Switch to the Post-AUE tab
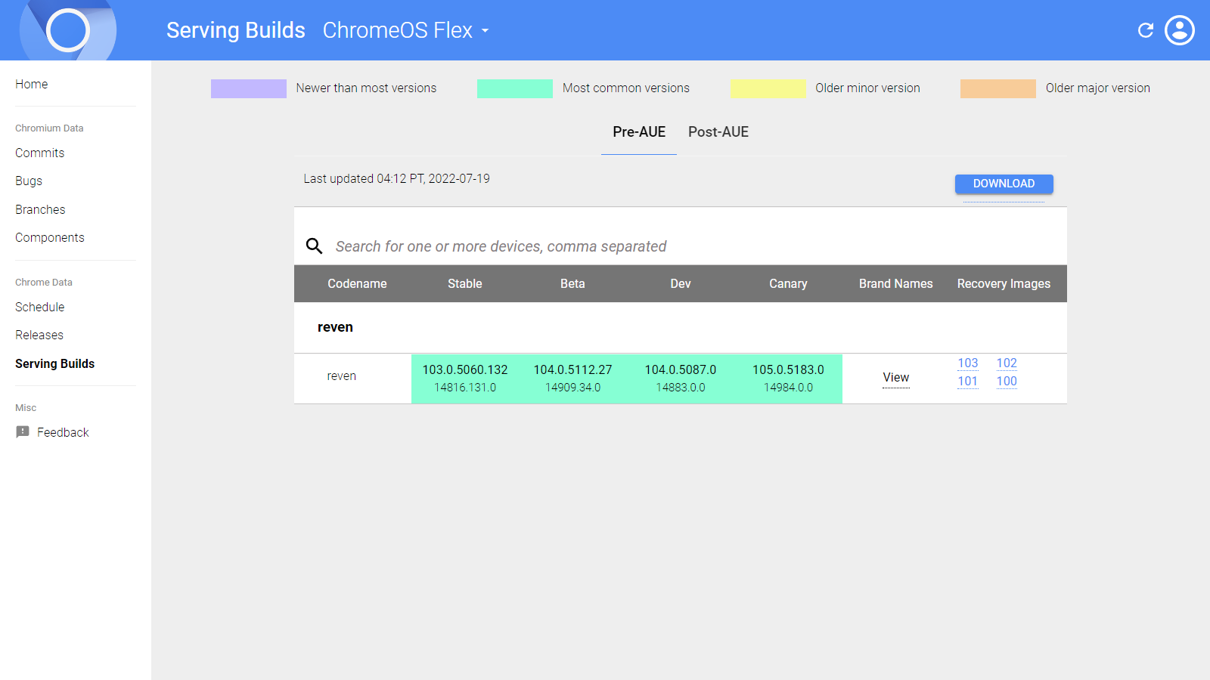This screenshot has width=1210, height=680. pyautogui.click(x=718, y=132)
